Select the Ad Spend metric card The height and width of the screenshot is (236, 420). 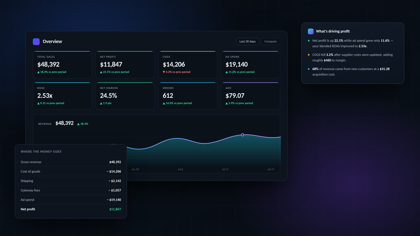250,65
